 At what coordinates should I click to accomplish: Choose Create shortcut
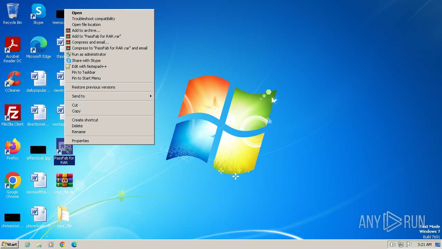pyautogui.click(x=109, y=120)
